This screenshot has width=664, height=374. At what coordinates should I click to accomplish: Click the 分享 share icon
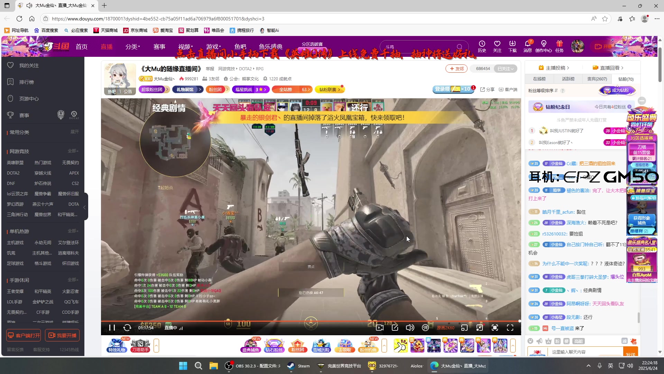[x=487, y=89]
